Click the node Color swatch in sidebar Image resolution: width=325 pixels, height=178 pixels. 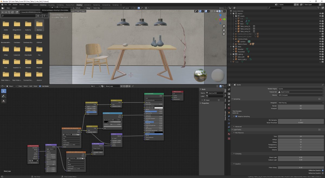(x=205, y=100)
